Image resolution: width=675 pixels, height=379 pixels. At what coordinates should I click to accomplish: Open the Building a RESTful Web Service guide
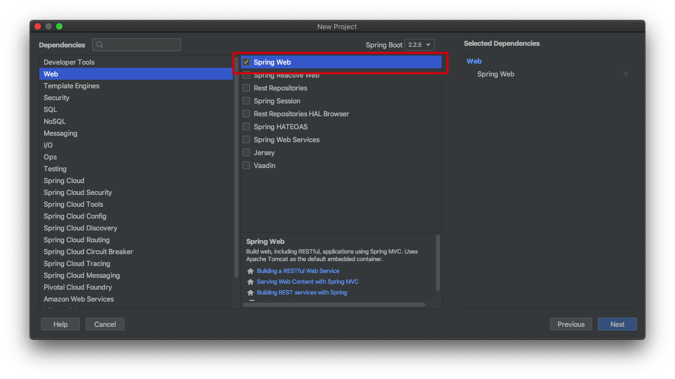pyautogui.click(x=298, y=271)
